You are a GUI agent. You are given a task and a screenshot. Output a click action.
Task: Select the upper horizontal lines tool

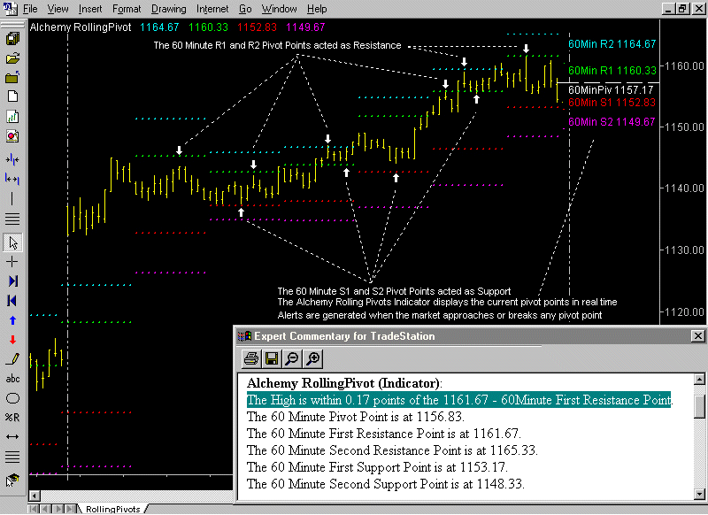click(12, 219)
